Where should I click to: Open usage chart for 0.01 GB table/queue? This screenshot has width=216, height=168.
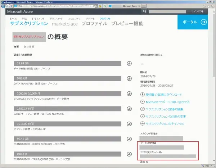click(x=129, y=154)
